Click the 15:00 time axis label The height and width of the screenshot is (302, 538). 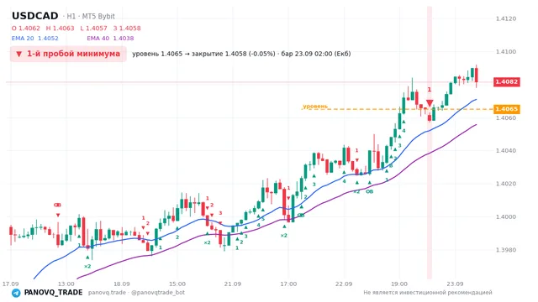[177, 284]
